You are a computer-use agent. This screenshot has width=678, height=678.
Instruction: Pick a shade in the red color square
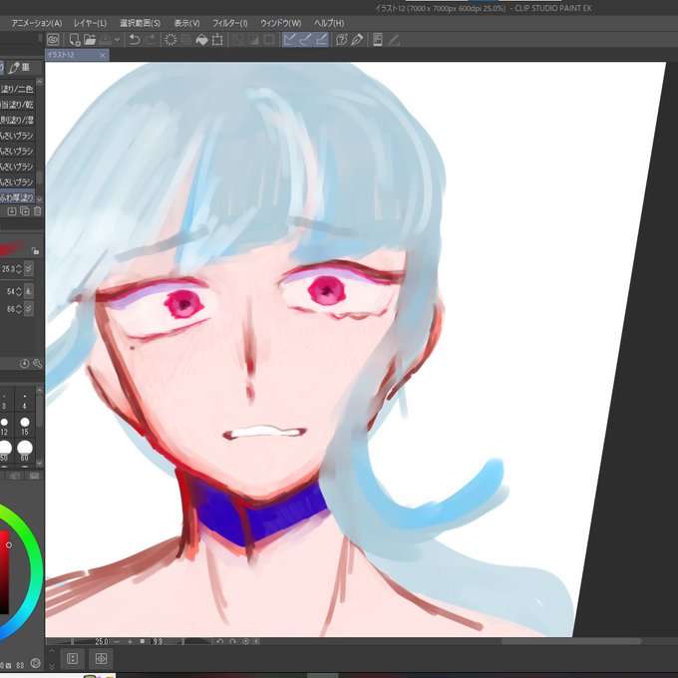pyautogui.click(x=4, y=571)
